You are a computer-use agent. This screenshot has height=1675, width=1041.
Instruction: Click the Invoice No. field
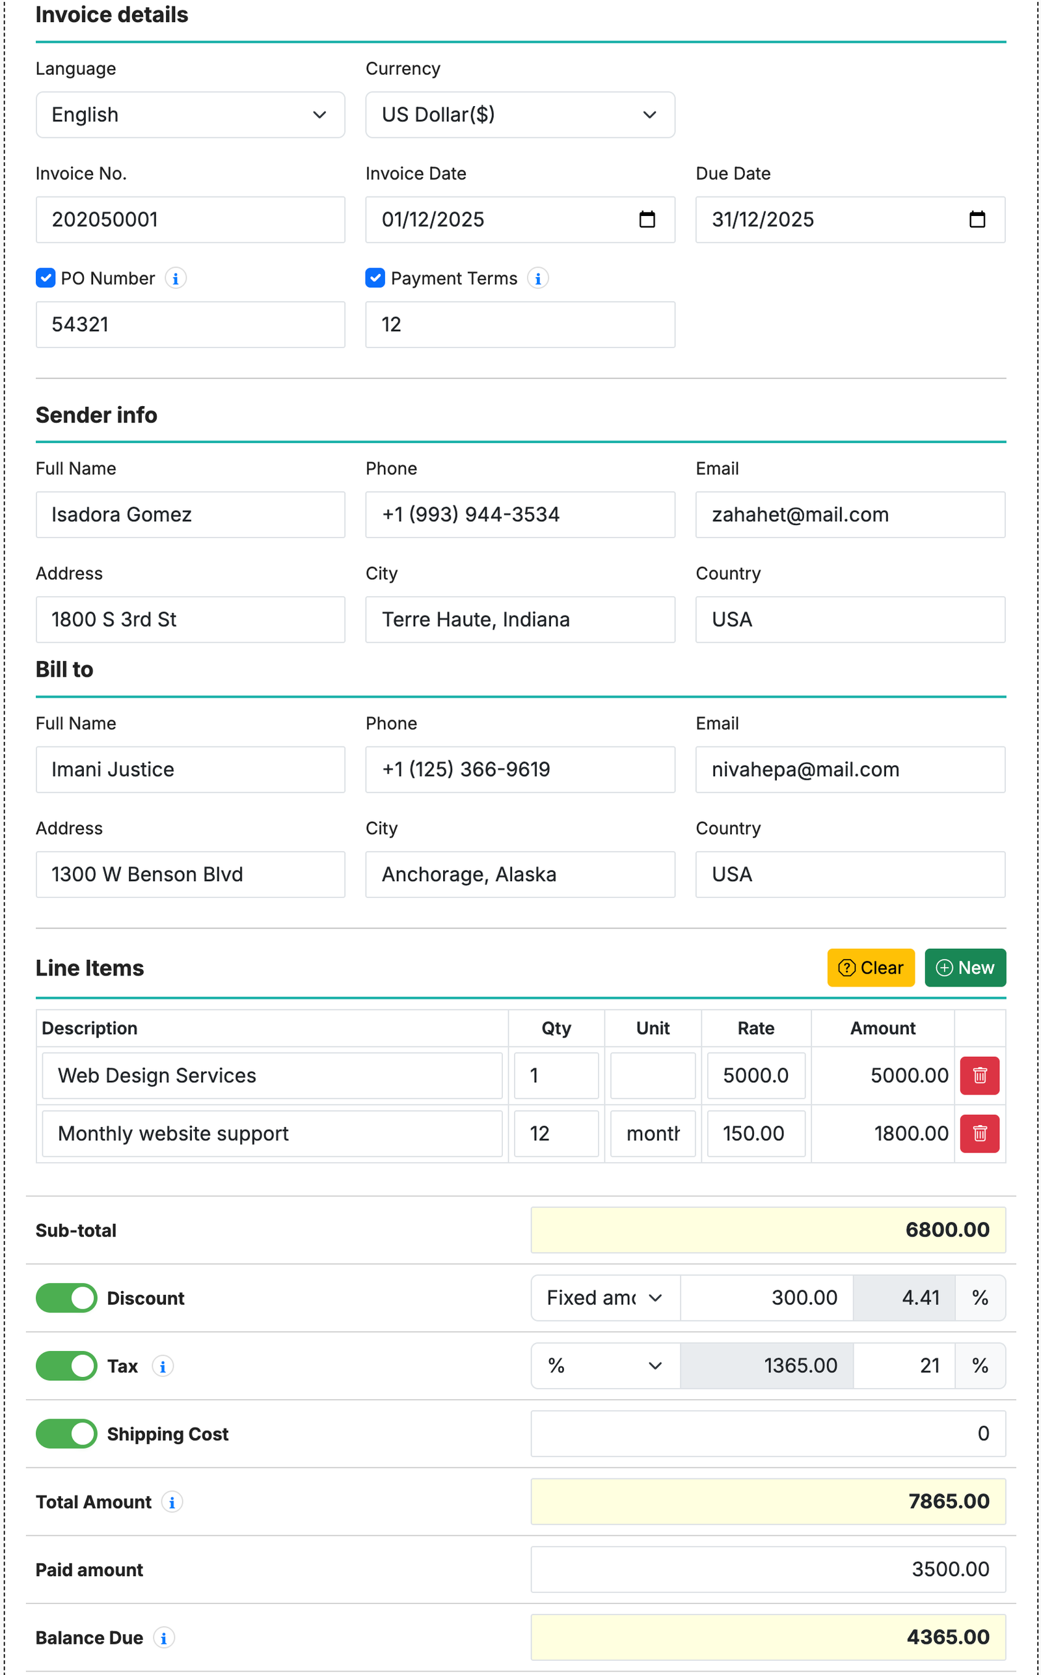[191, 219]
